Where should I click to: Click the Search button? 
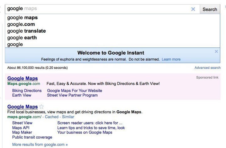point(210,9)
